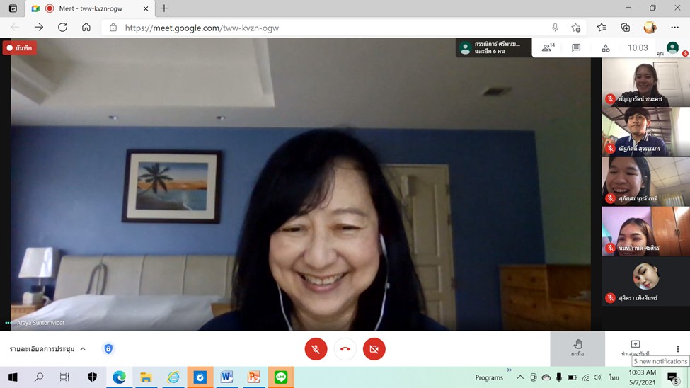Turn on the camera in the call controls

click(374, 349)
